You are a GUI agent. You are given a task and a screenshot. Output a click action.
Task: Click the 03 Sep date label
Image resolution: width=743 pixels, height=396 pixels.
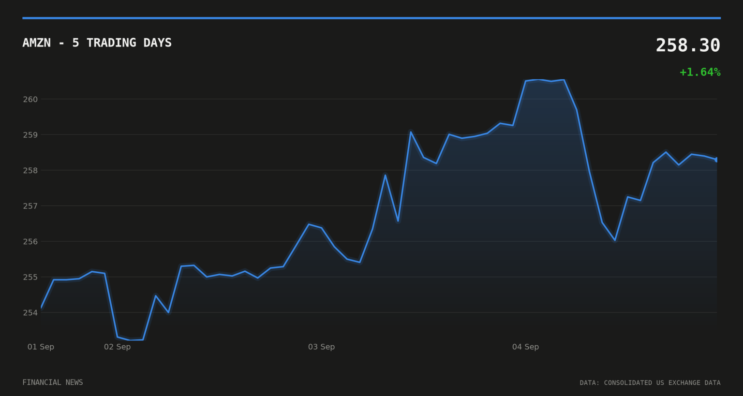(321, 347)
